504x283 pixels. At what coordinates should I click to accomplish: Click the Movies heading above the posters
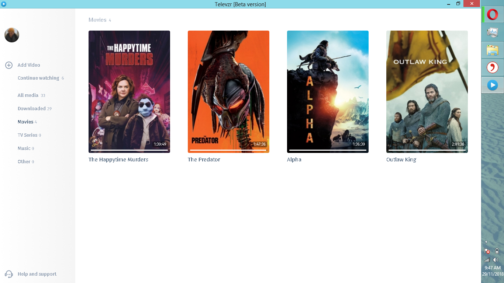(97, 20)
